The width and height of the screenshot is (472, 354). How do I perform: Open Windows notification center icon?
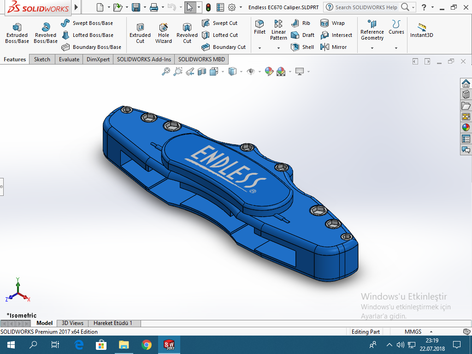(x=457, y=345)
